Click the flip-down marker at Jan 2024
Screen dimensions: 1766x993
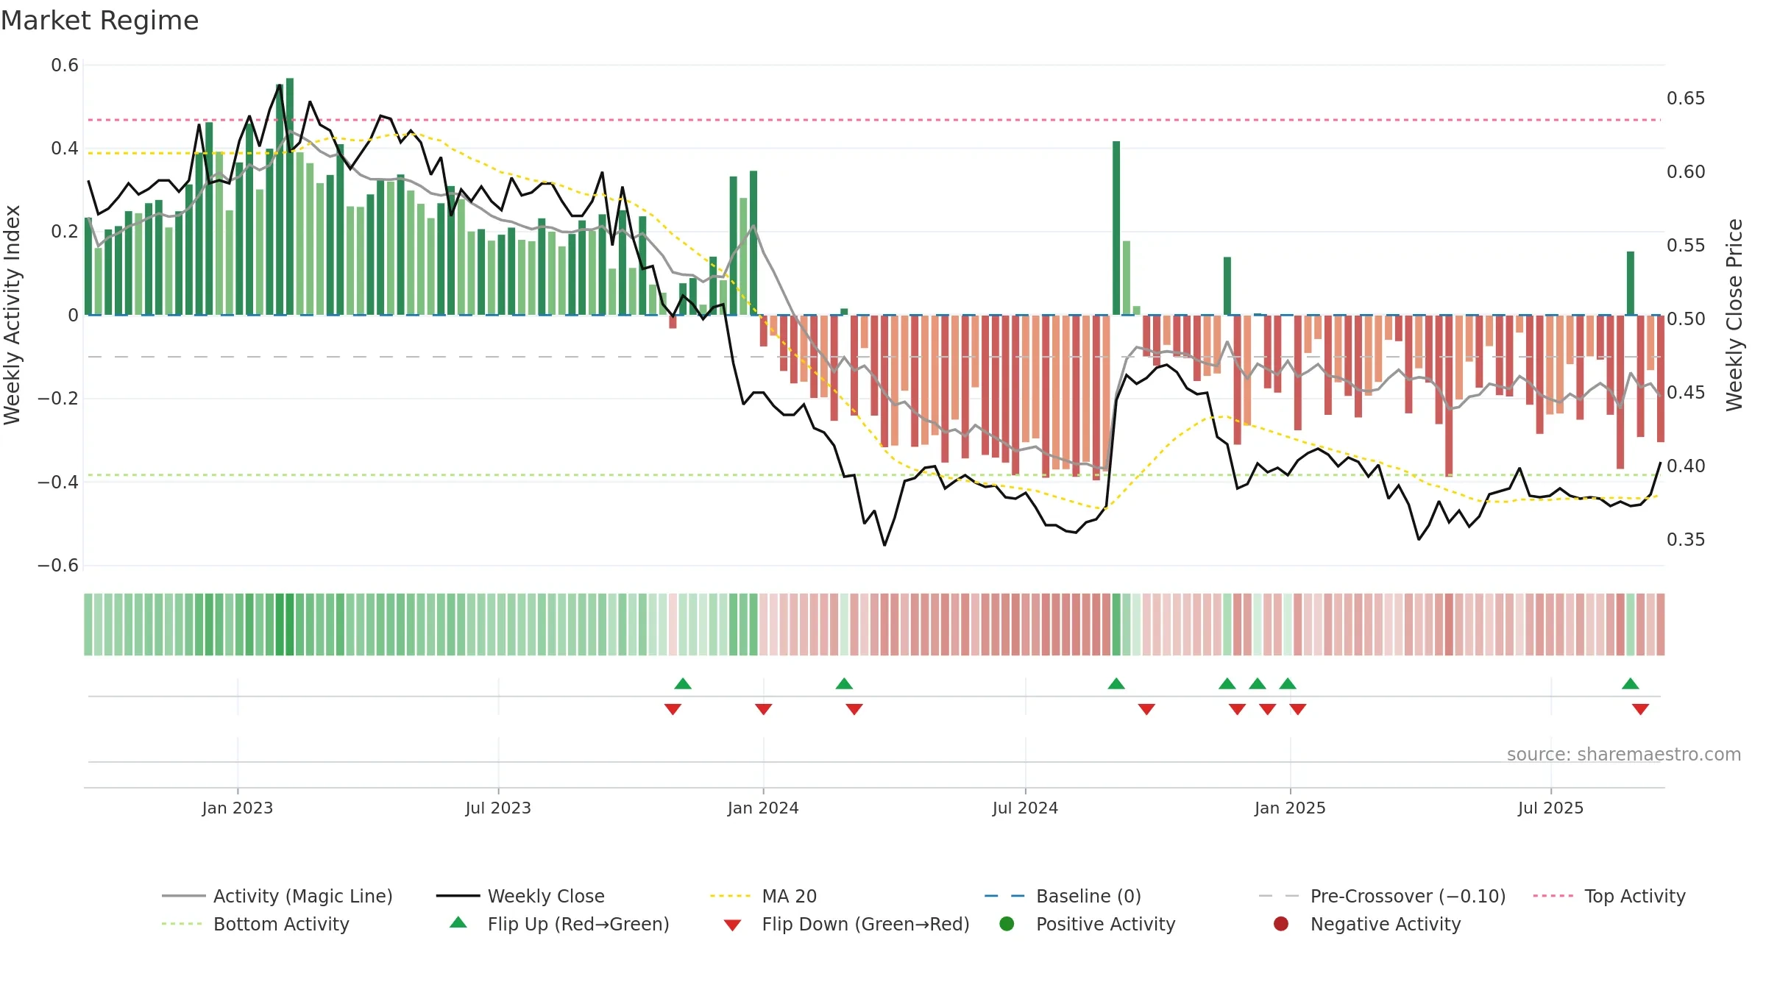763,709
